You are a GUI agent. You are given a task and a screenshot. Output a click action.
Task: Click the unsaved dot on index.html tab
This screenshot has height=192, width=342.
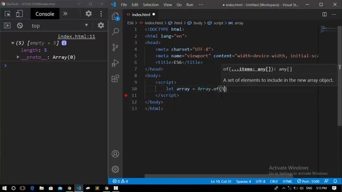154,14
